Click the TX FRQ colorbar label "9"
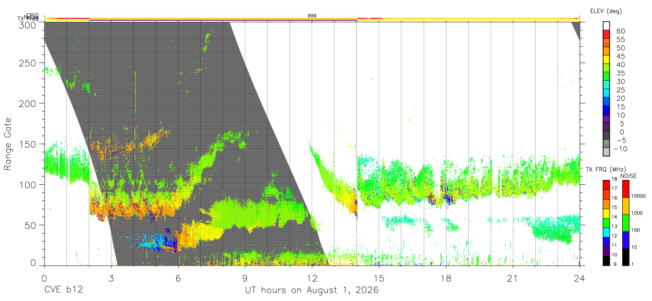652x301 pixels. point(614,264)
